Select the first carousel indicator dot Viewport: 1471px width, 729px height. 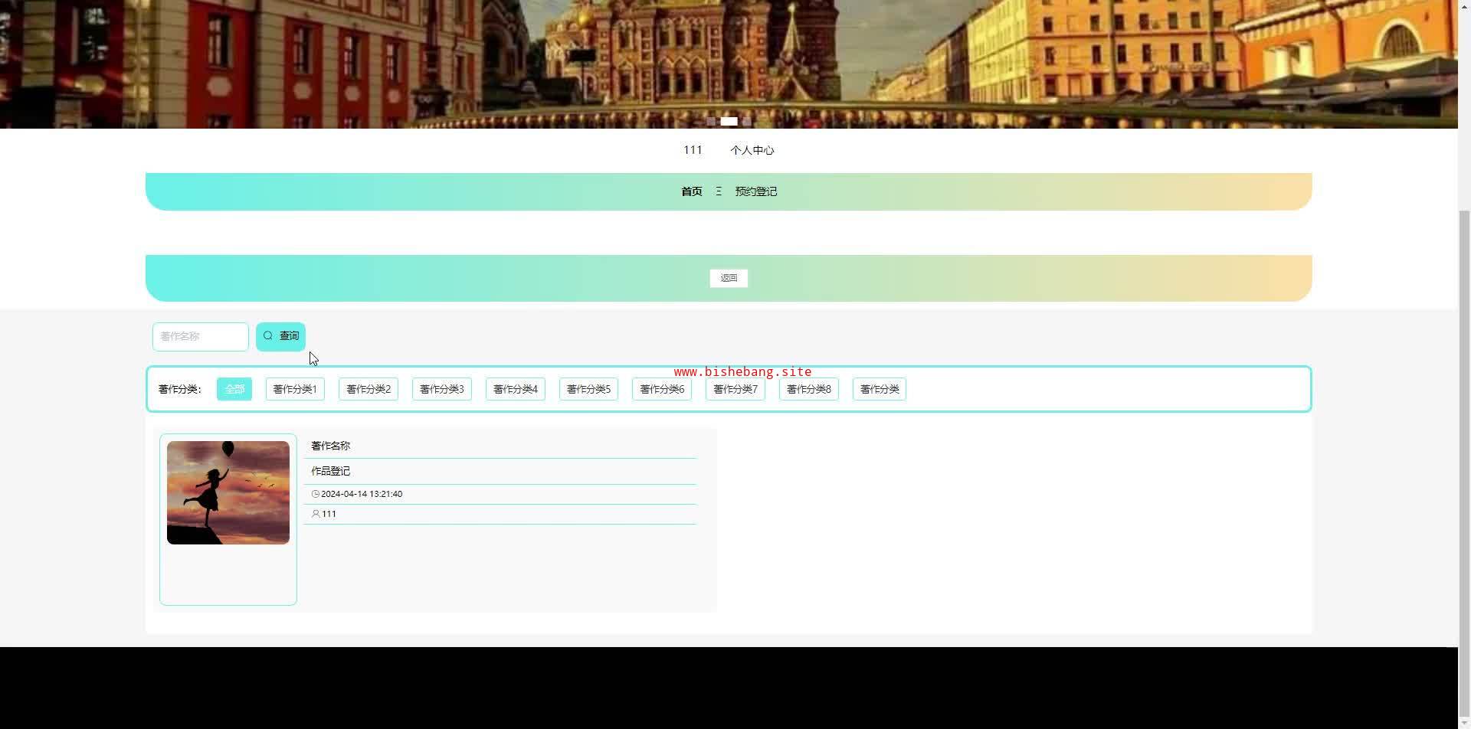coord(712,121)
